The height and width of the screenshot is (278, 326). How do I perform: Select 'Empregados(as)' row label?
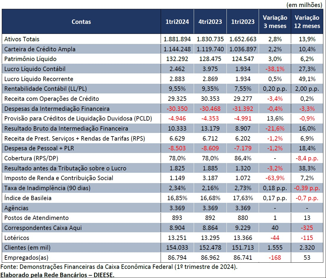[26, 257]
